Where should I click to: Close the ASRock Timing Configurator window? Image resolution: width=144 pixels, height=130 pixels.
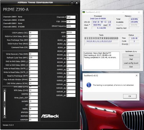[x=77, y=3]
